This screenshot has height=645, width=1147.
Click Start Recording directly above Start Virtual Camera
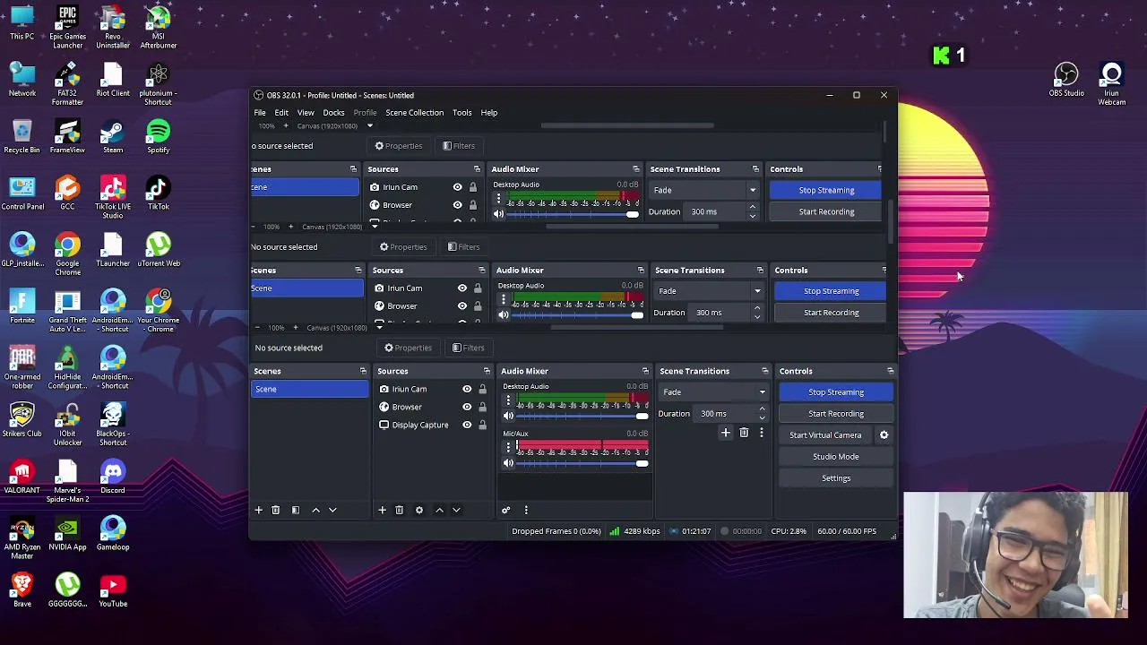(836, 414)
